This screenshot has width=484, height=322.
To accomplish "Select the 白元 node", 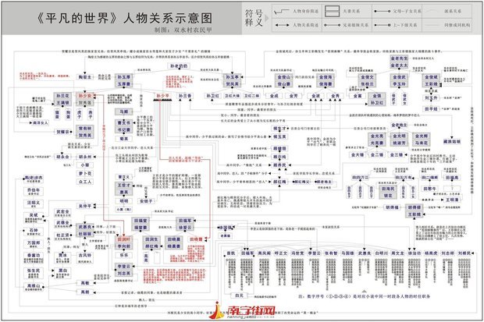I will pyautogui.click(x=239, y=295).
